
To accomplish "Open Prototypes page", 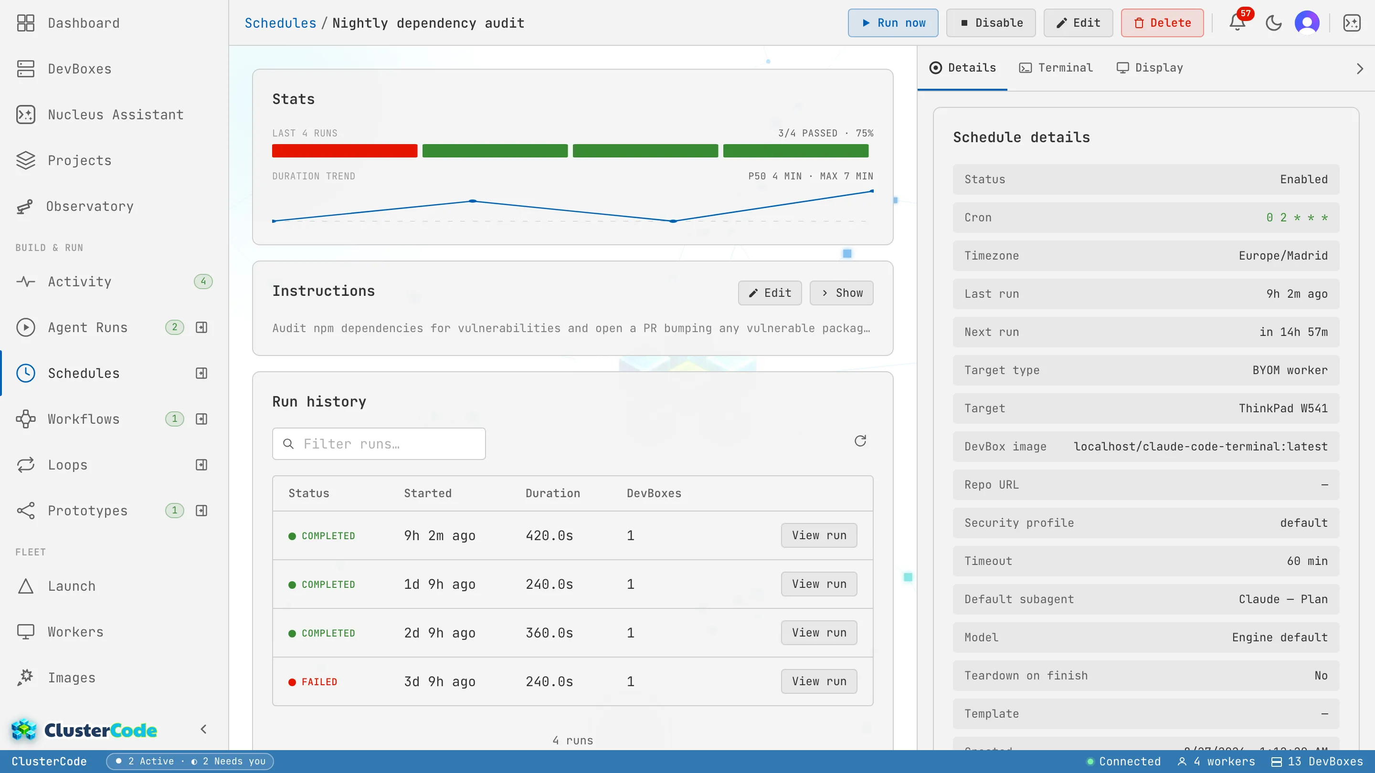I will 87,511.
